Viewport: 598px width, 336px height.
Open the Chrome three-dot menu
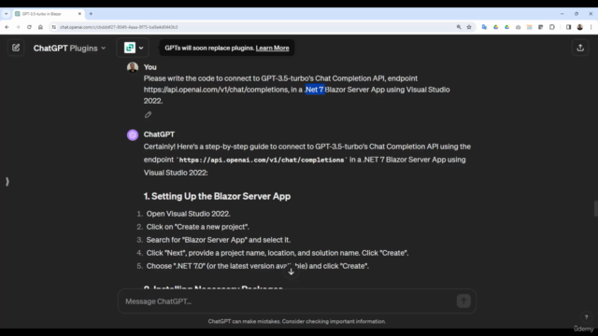pos(591,27)
